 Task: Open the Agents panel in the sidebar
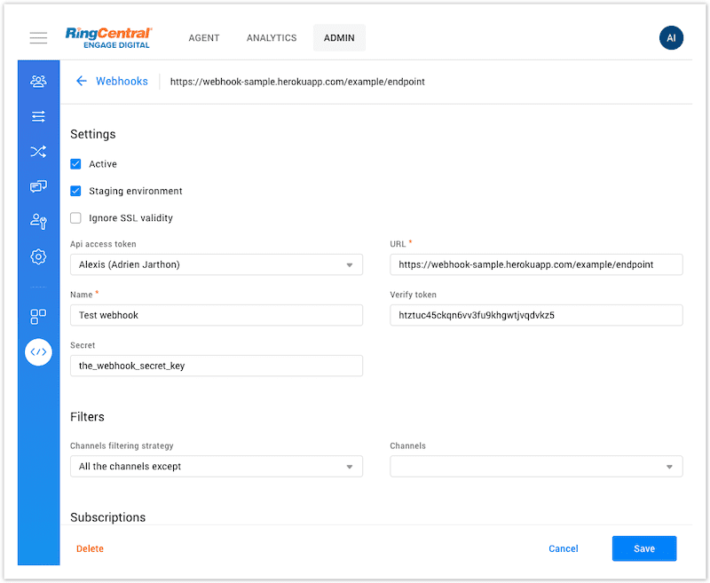38,80
